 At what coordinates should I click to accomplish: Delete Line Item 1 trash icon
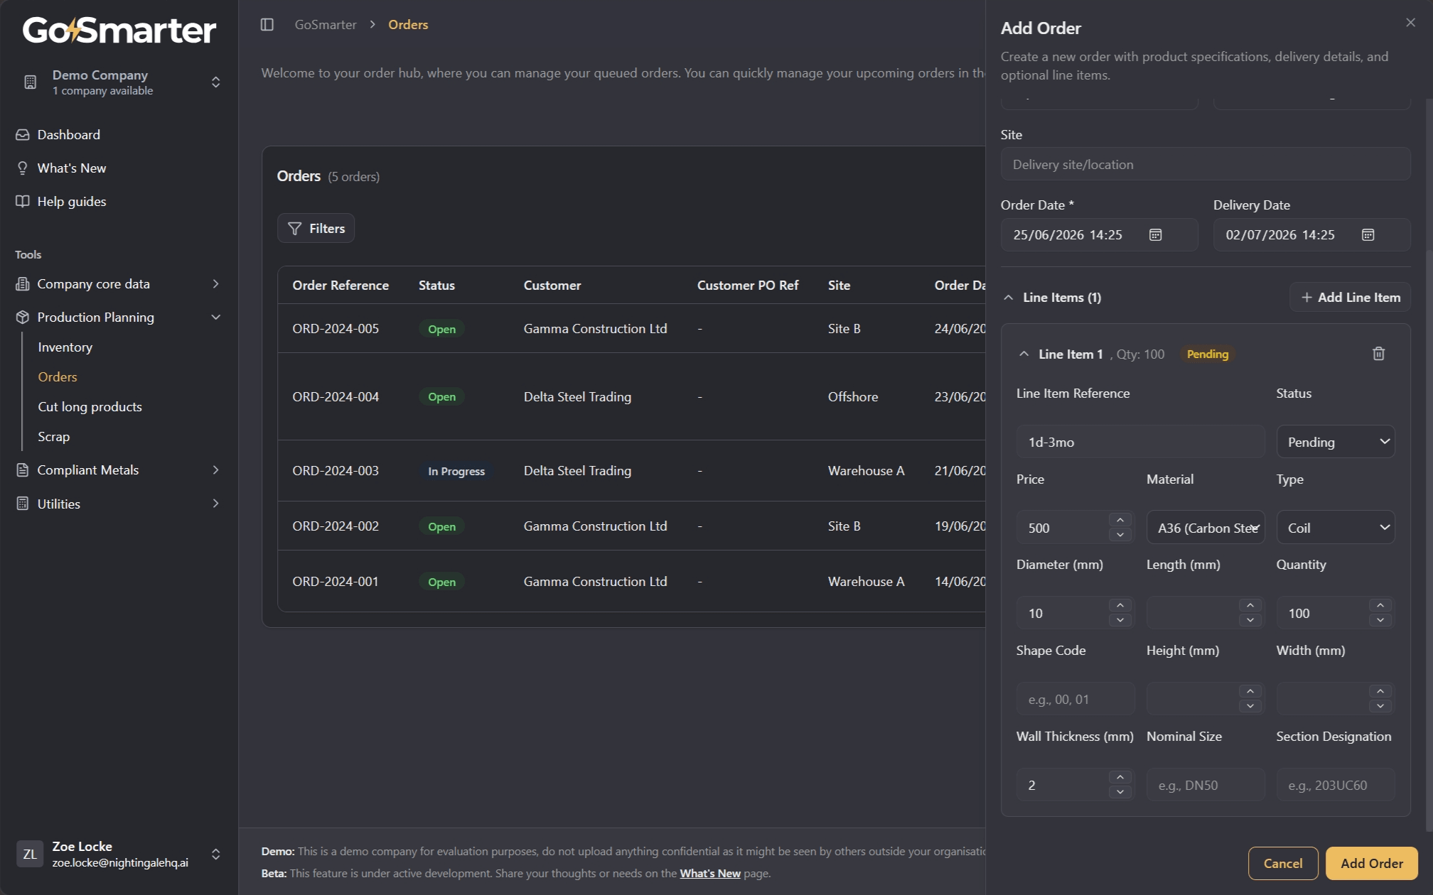(1378, 354)
